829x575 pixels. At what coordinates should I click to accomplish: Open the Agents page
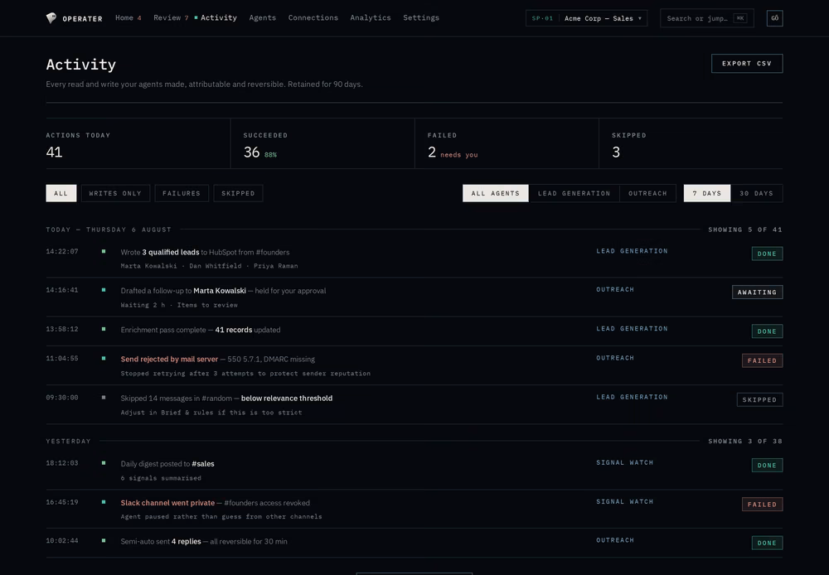pos(262,18)
